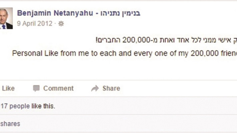
Task: View the "17 people" who liked this
Action: (16, 106)
